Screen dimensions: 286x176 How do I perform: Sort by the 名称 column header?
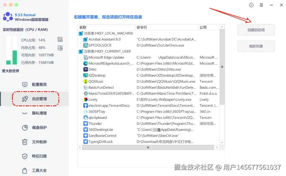tap(106, 27)
